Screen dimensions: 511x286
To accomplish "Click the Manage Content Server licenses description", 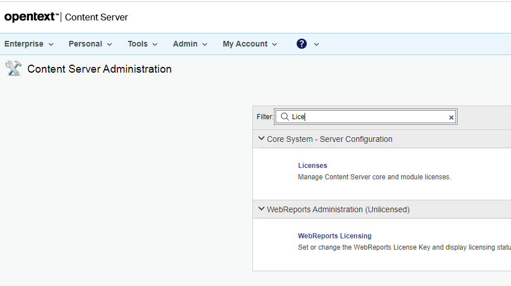I will [374, 177].
